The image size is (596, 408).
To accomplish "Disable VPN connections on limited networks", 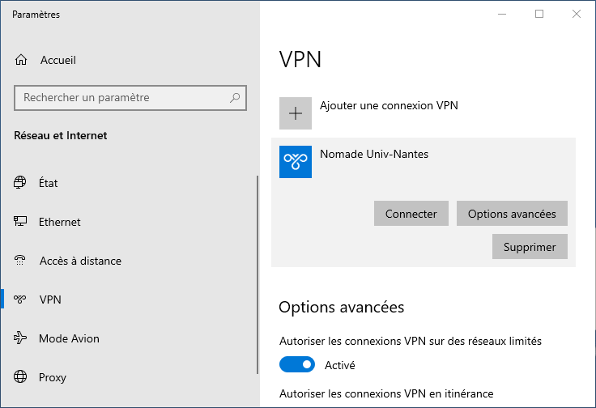I will coord(297,365).
